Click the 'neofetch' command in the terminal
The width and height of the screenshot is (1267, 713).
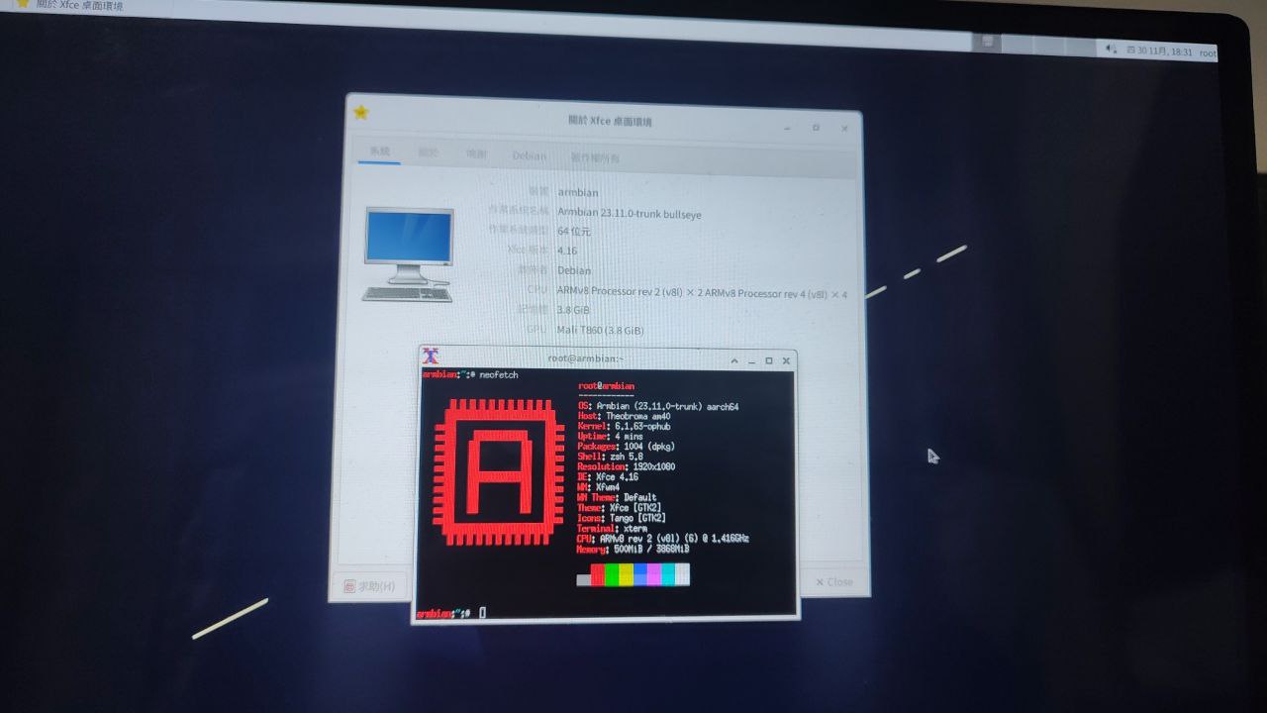click(x=498, y=375)
